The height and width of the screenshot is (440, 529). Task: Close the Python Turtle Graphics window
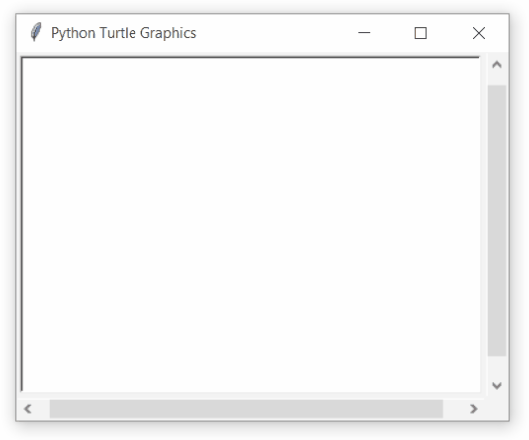pos(479,33)
